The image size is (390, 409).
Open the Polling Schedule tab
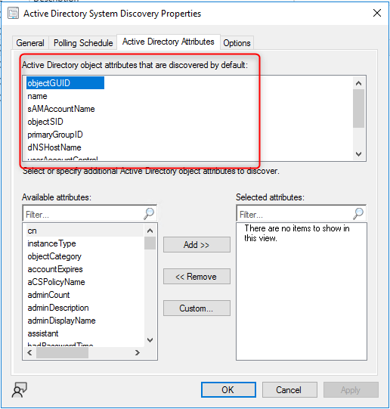(x=83, y=43)
